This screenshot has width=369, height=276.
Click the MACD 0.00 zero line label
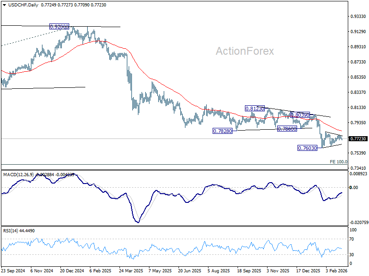[x=354, y=187]
